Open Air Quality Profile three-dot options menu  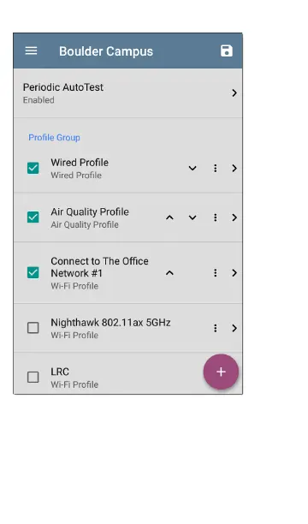215,217
